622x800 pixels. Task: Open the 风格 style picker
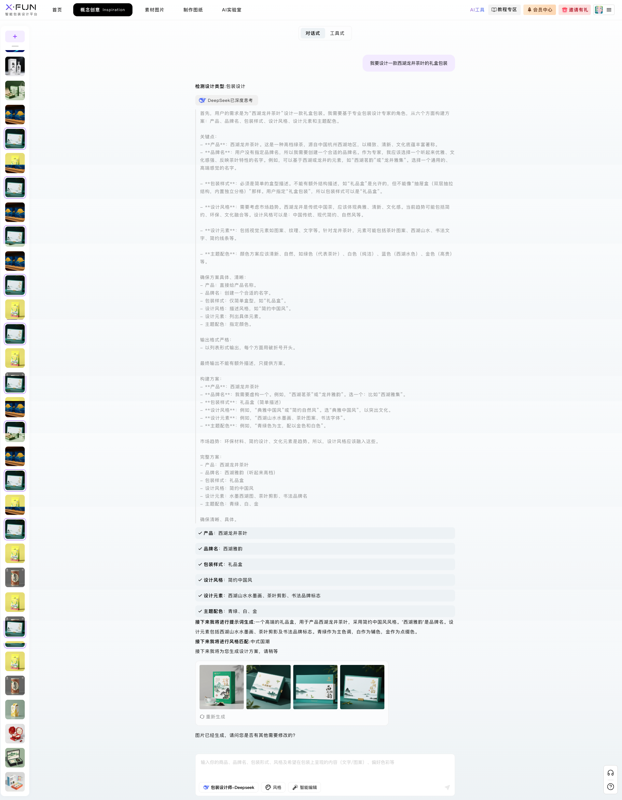click(273, 787)
